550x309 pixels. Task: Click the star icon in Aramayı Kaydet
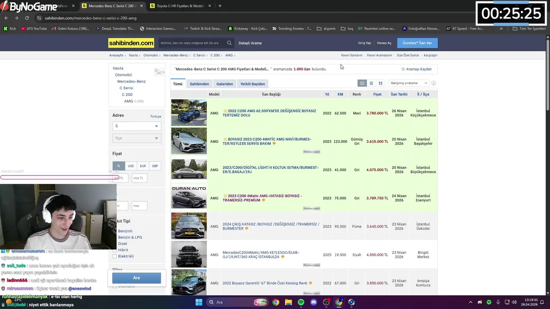403,69
